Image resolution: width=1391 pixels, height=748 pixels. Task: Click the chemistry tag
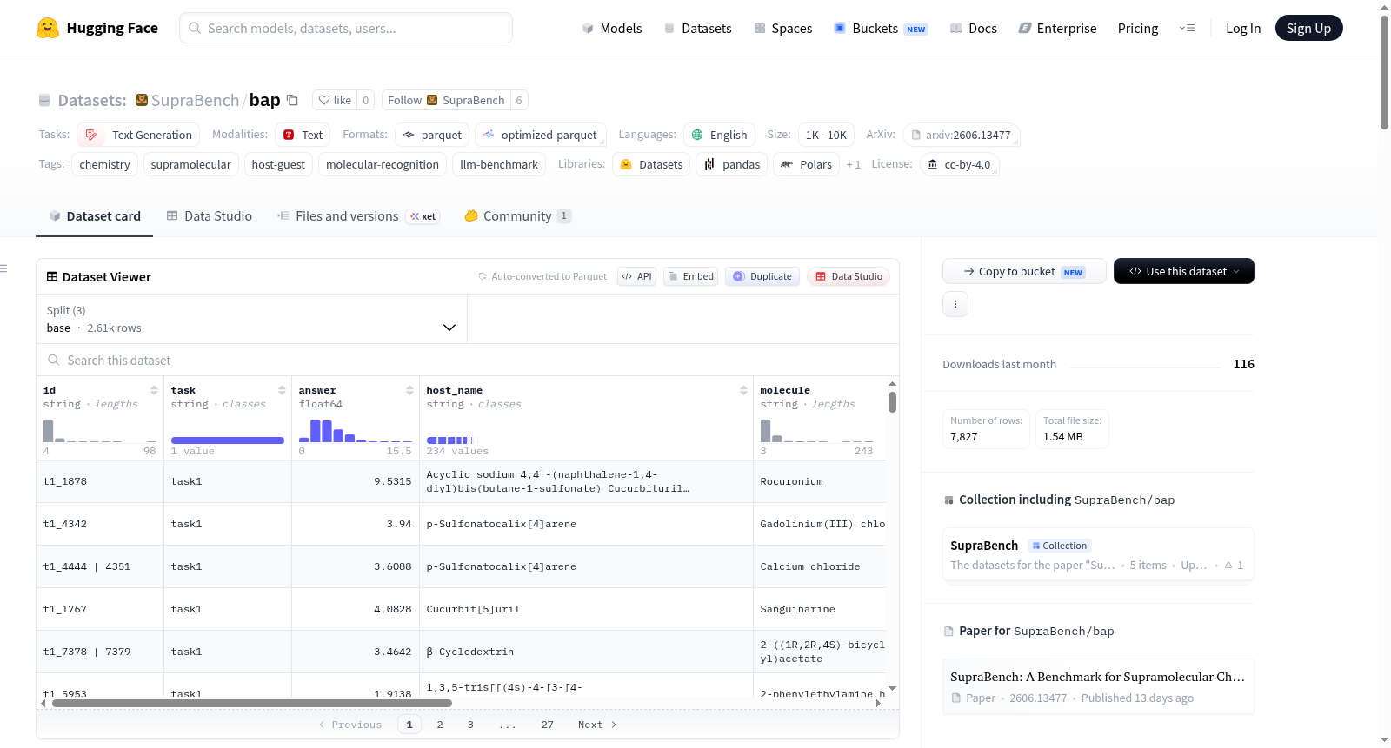click(104, 164)
